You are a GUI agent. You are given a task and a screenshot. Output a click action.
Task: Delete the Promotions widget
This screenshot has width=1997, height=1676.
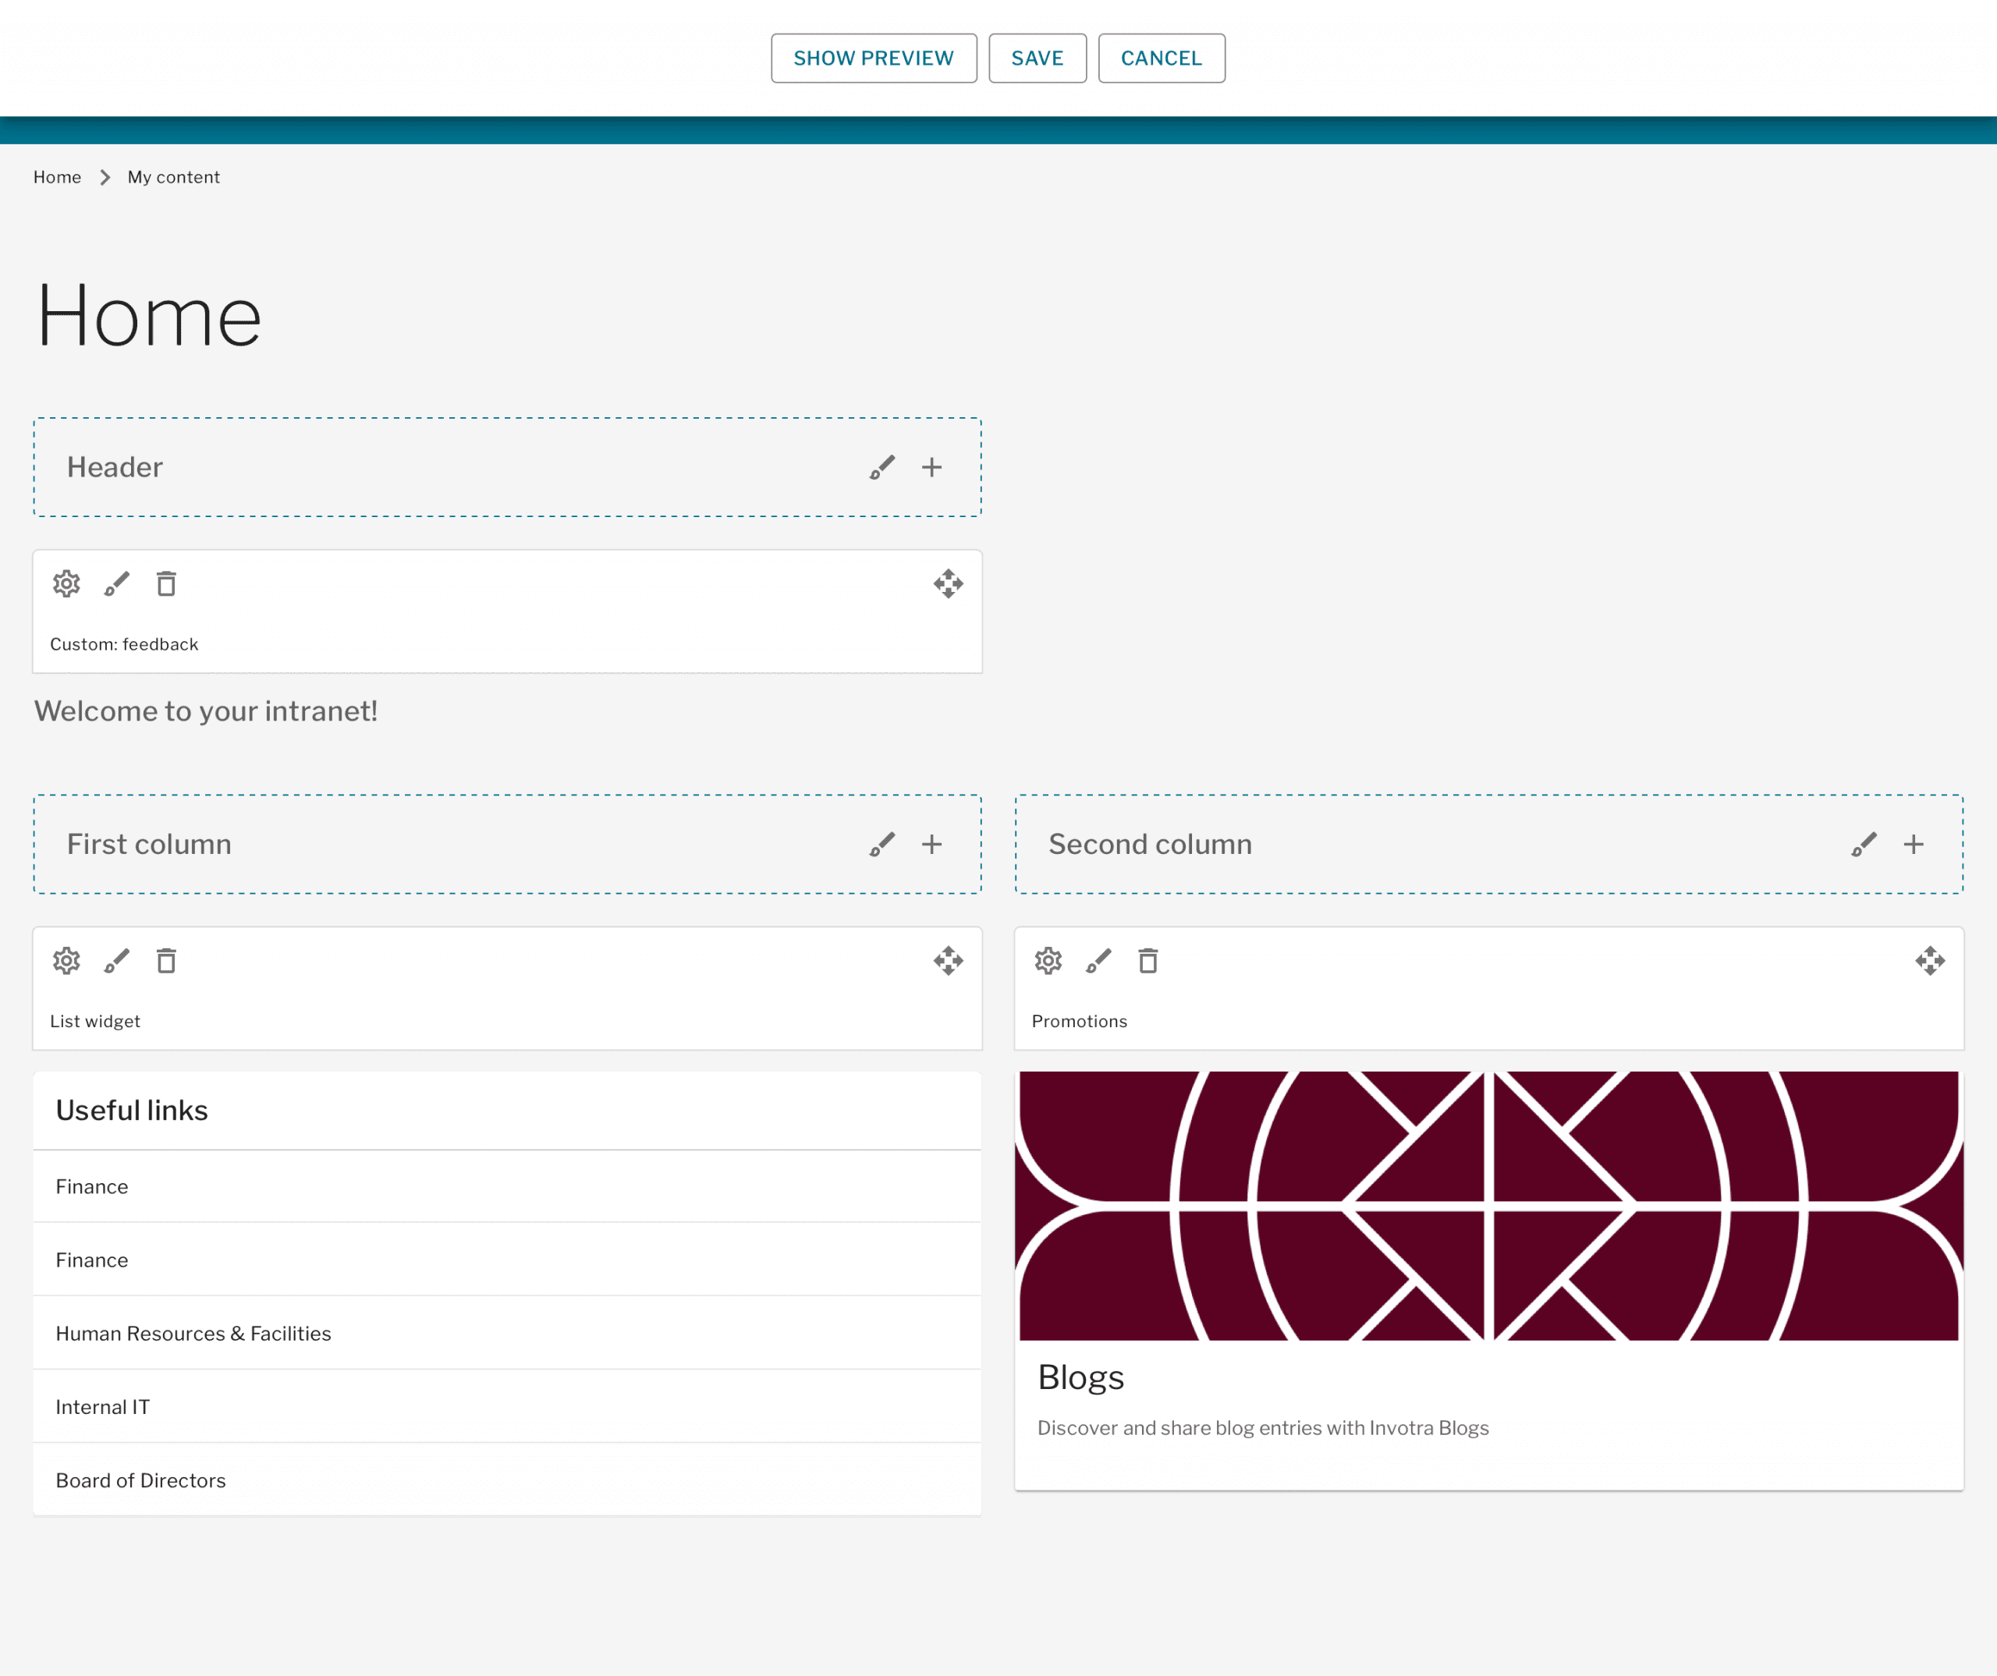click(x=1149, y=961)
